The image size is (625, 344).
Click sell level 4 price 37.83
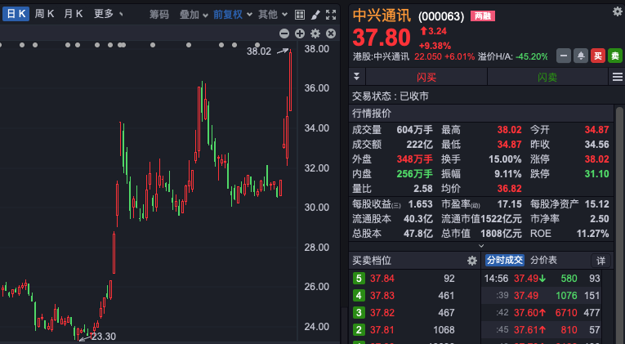382,295
